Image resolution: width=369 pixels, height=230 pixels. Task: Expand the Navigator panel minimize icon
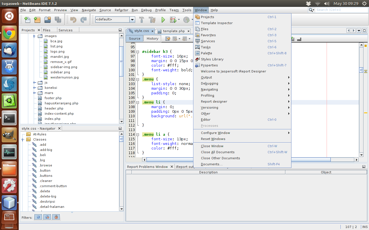(x=120, y=128)
